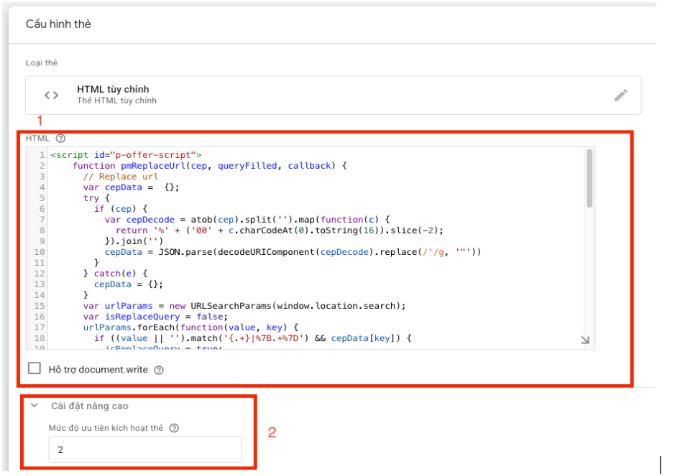Open help icon beside Hỗ trợ document.write

[x=159, y=370]
